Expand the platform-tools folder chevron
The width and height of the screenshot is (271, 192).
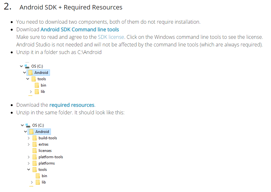pyautogui.click(x=28, y=157)
